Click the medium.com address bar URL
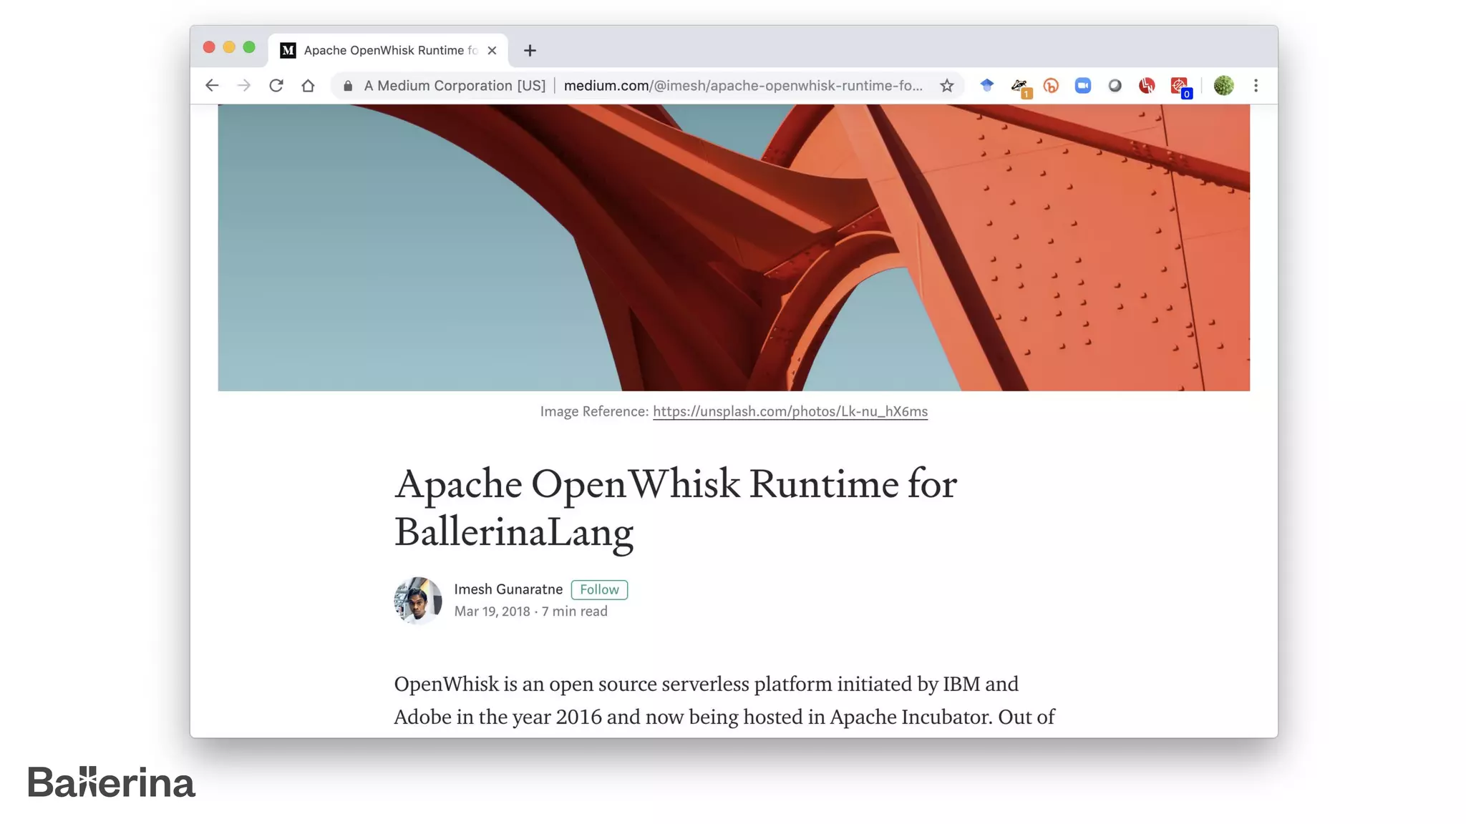 click(742, 86)
